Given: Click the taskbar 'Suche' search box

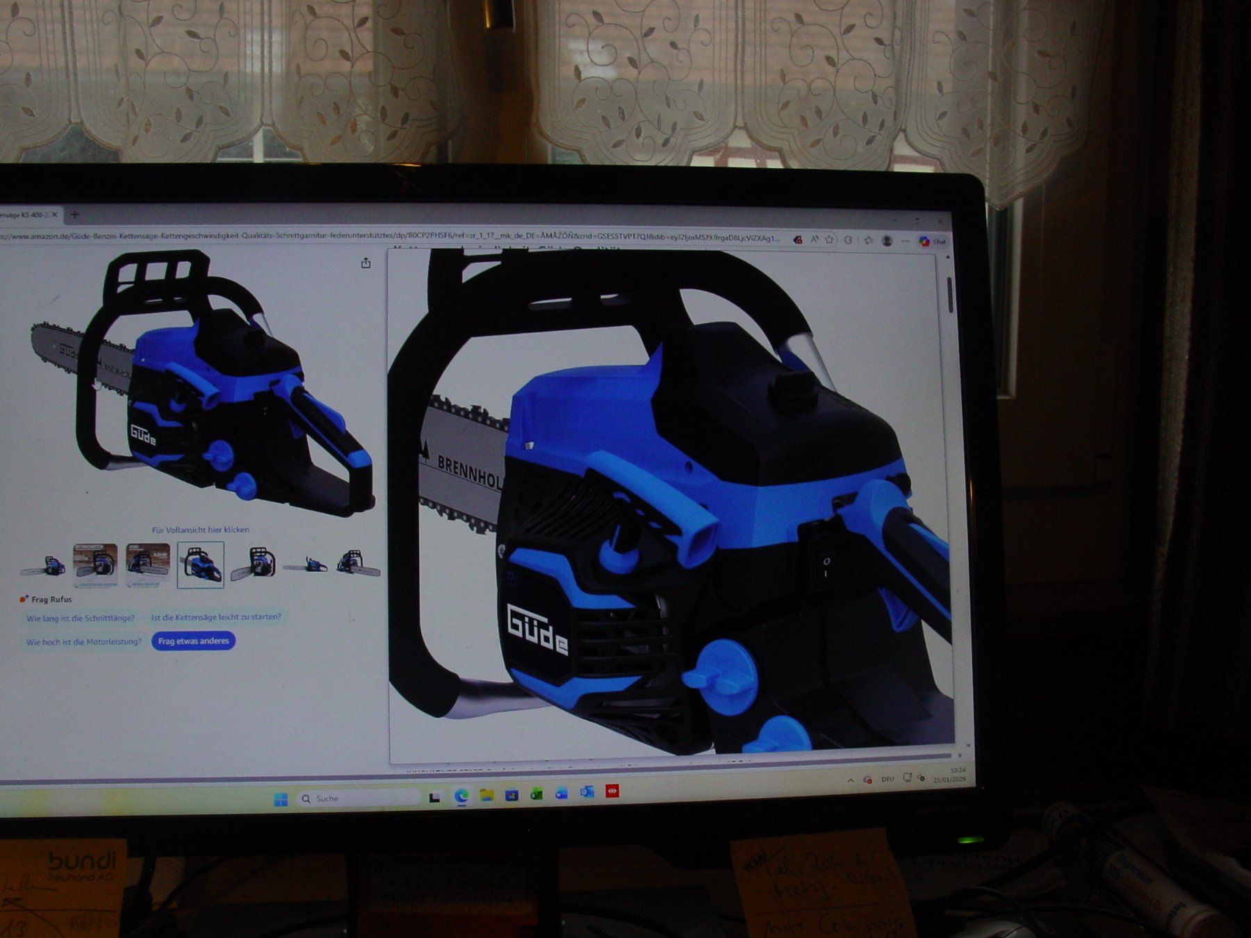Looking at the screenshot, I should (x=358, y=798).
